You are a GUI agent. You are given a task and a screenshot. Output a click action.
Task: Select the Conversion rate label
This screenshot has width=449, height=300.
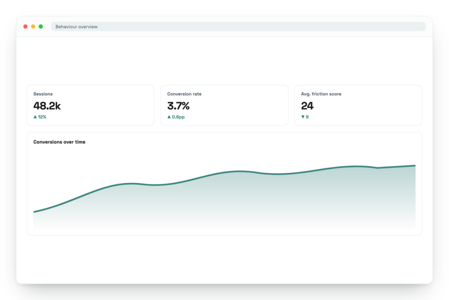pyautogui.click(x=185, y=94)
